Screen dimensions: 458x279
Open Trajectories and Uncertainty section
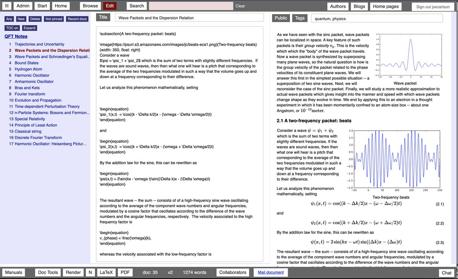pos(39,44)
